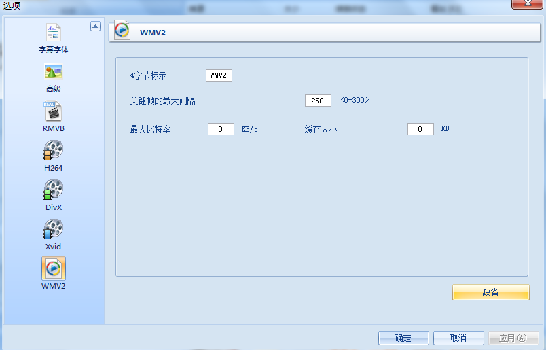Click the WMV2 panel header title
The image size is (546, 350).
pyautogui.click(x=153, y=33)
